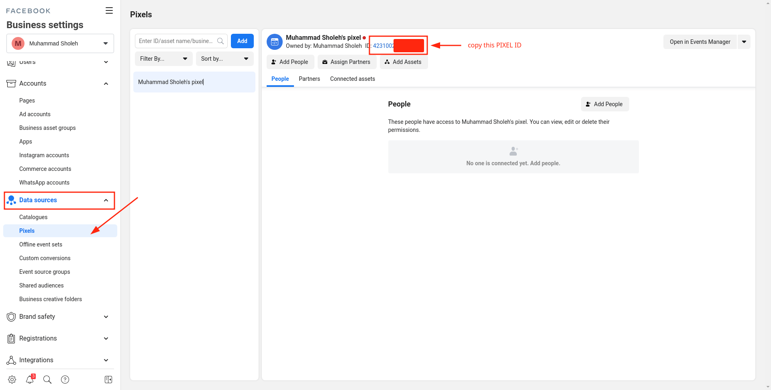Open Business creative folders
Image resolution: width=771 pixels, height=390 pixels.
(x=51, y=299)
